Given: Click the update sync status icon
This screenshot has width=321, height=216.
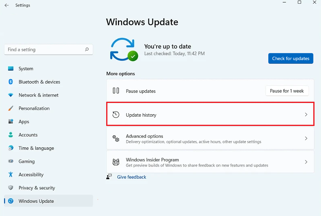Looking at the screenshot, I should coord(124,49).
